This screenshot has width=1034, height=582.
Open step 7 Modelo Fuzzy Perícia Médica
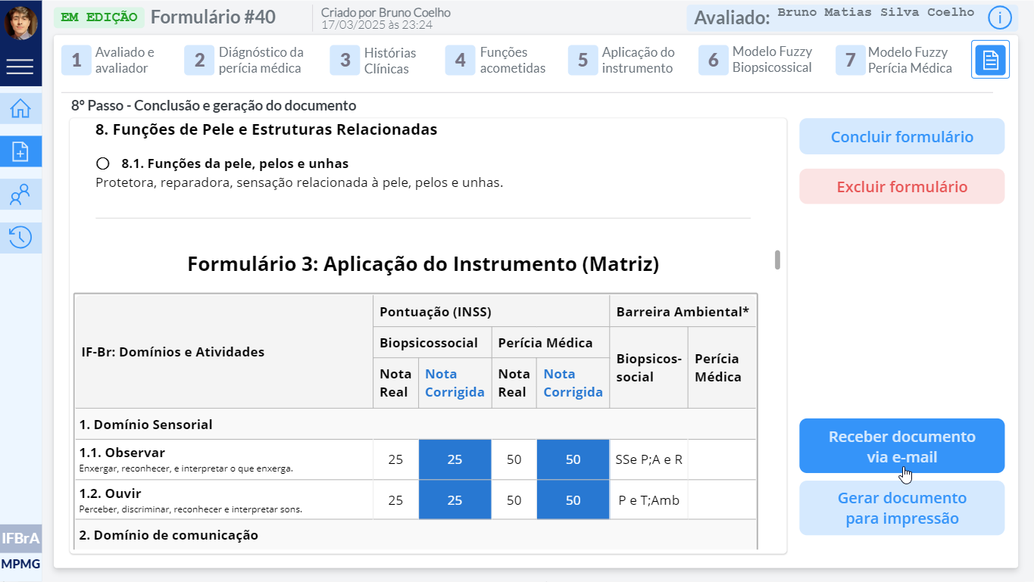click(x=895, y=60)
